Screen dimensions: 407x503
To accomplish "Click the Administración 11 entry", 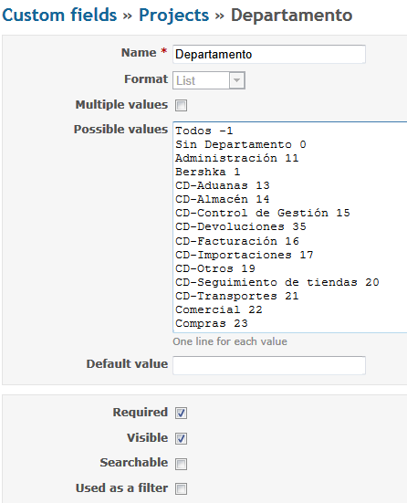I will coord(236,158).
